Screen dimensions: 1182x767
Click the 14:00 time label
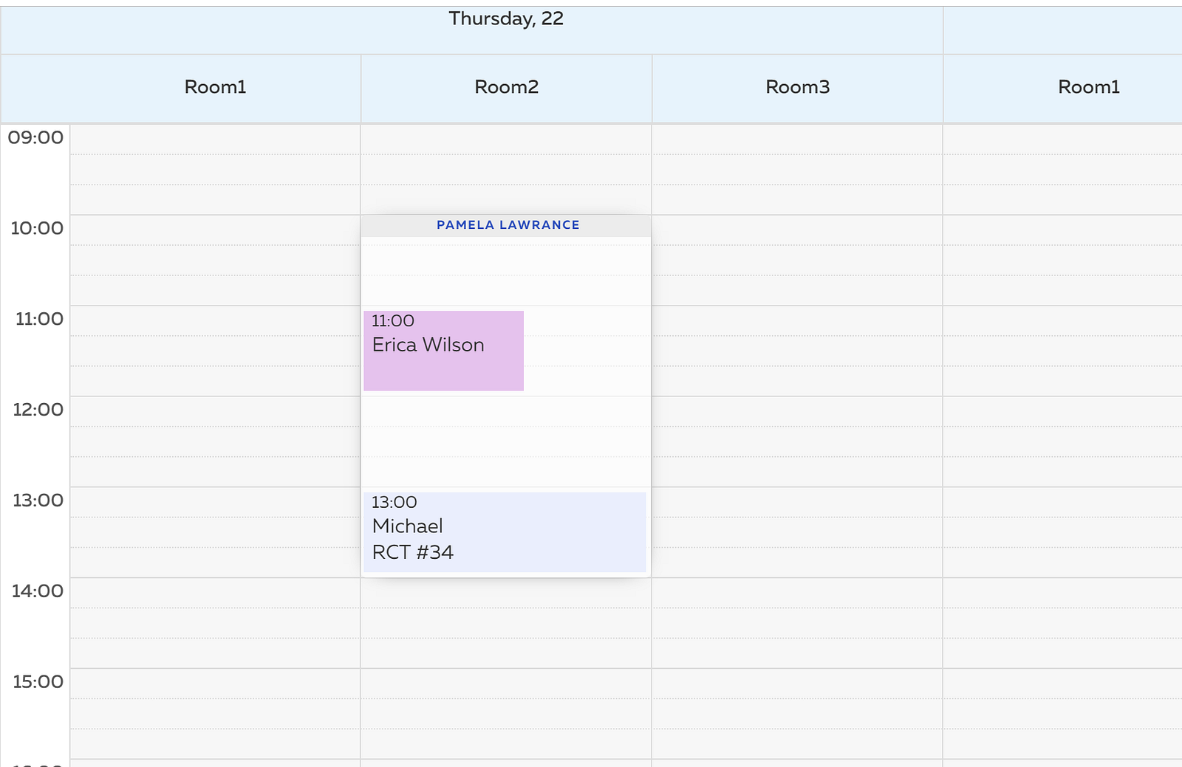37,591
